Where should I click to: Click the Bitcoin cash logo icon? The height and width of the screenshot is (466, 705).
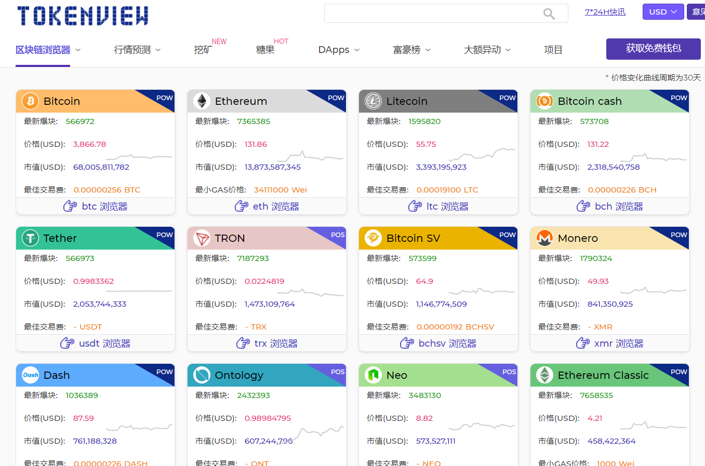pyautogui.click(x=544, y=101)
